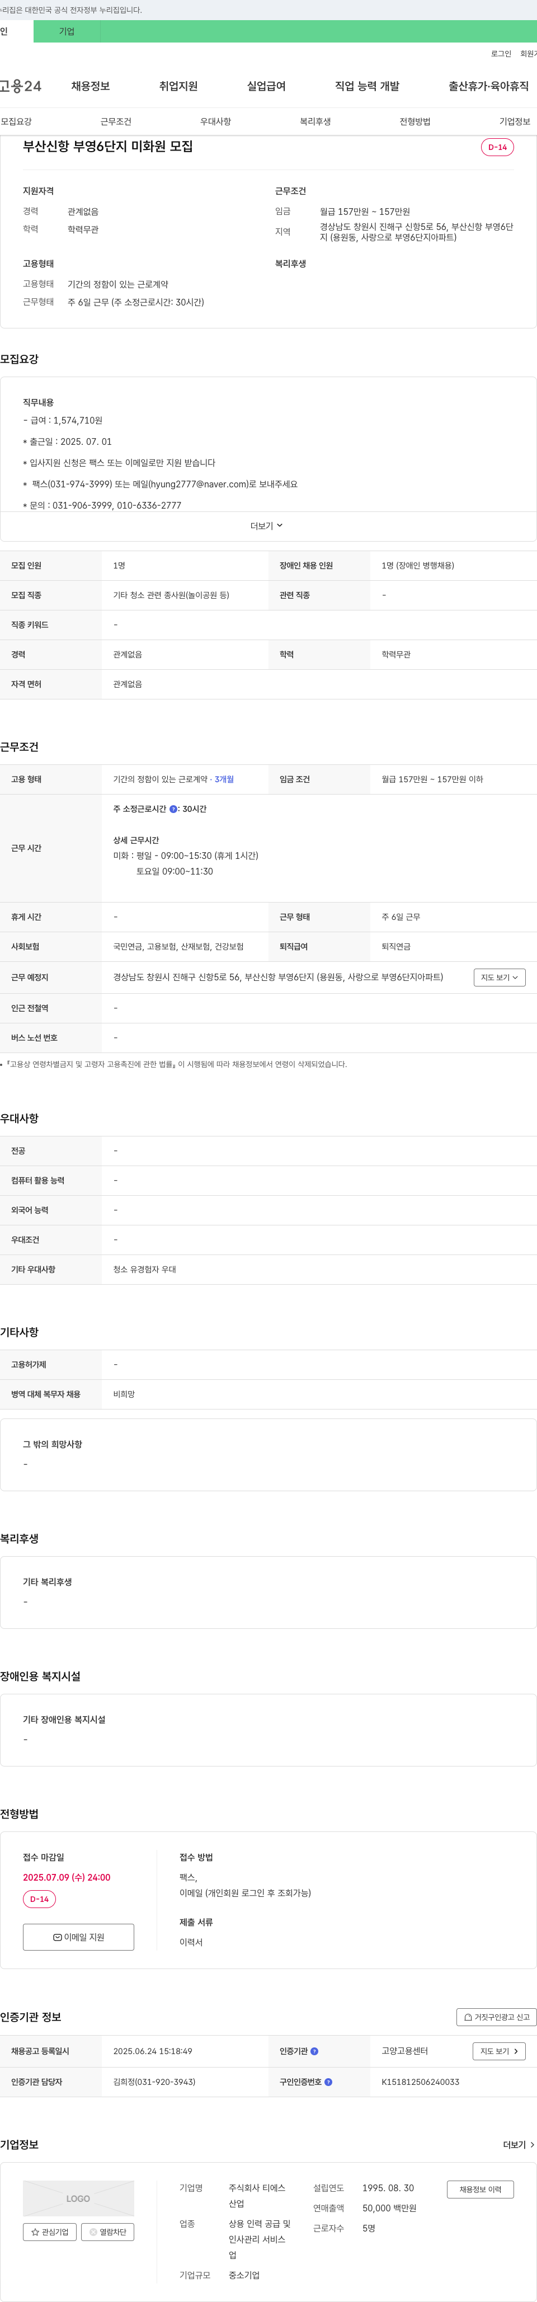Open the 직업 능력 개발 menu
This screenshot has width=537, height=2302.
coord(368,86)
